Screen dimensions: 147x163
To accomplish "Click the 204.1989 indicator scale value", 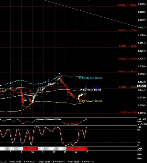I will 142,119.
